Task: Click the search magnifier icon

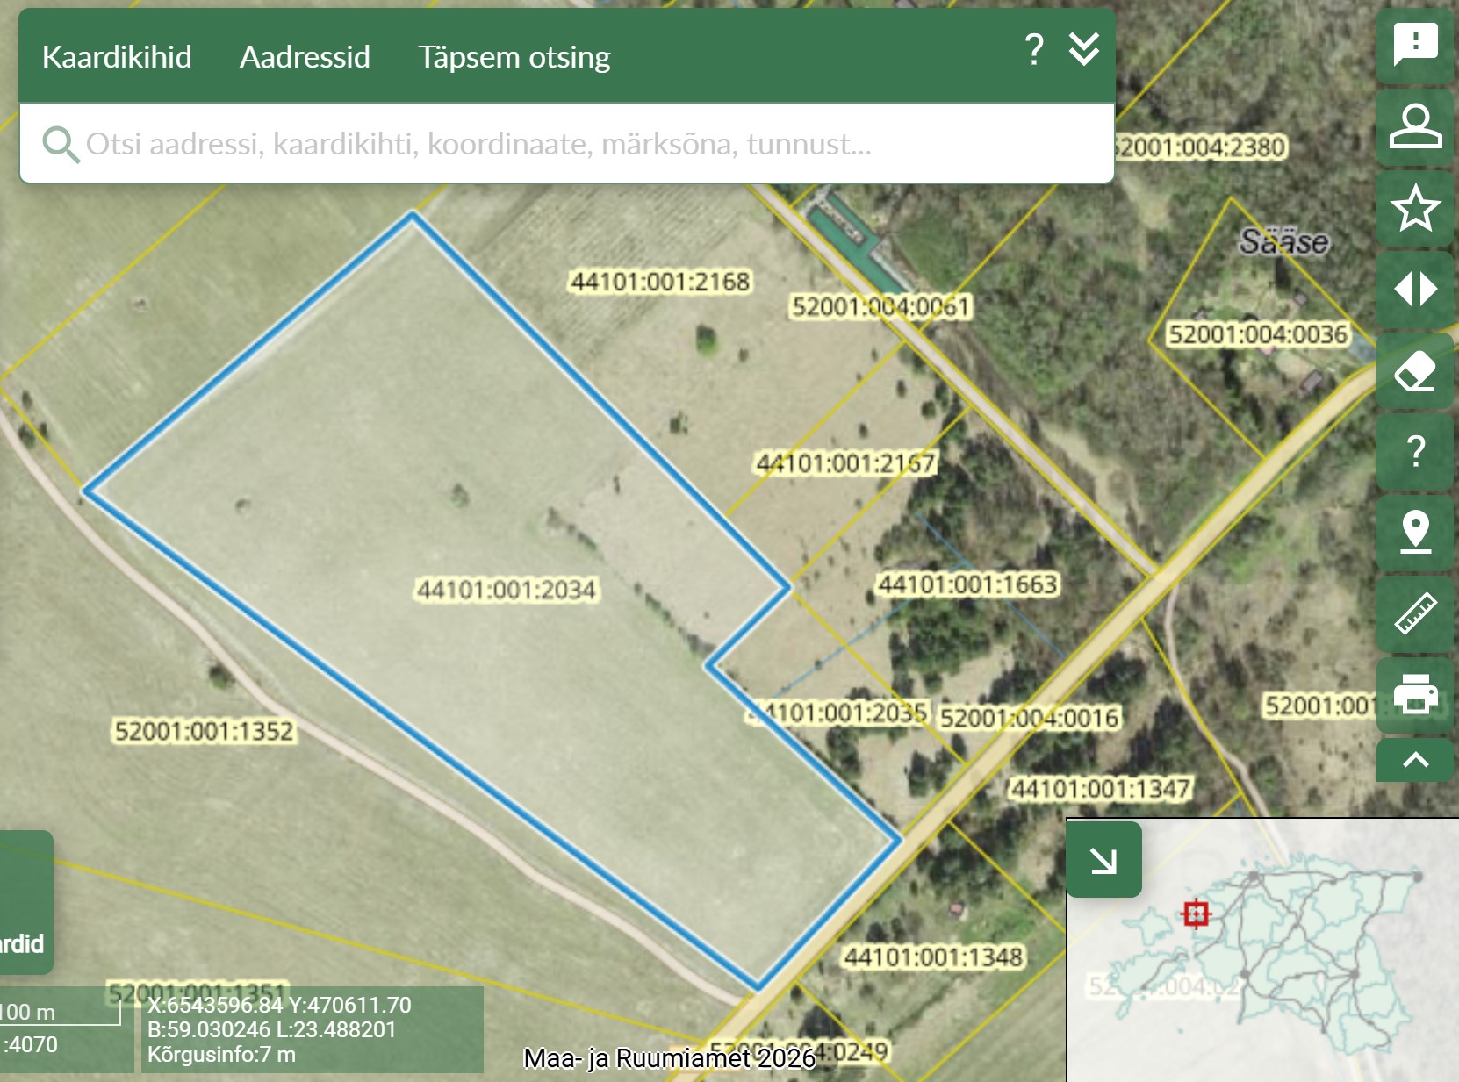Action: pos(60,144)
